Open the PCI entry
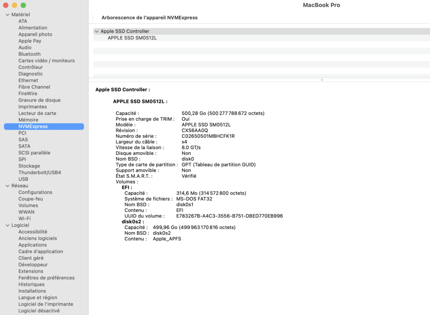430x315 pixels. [x=22, y=133]
